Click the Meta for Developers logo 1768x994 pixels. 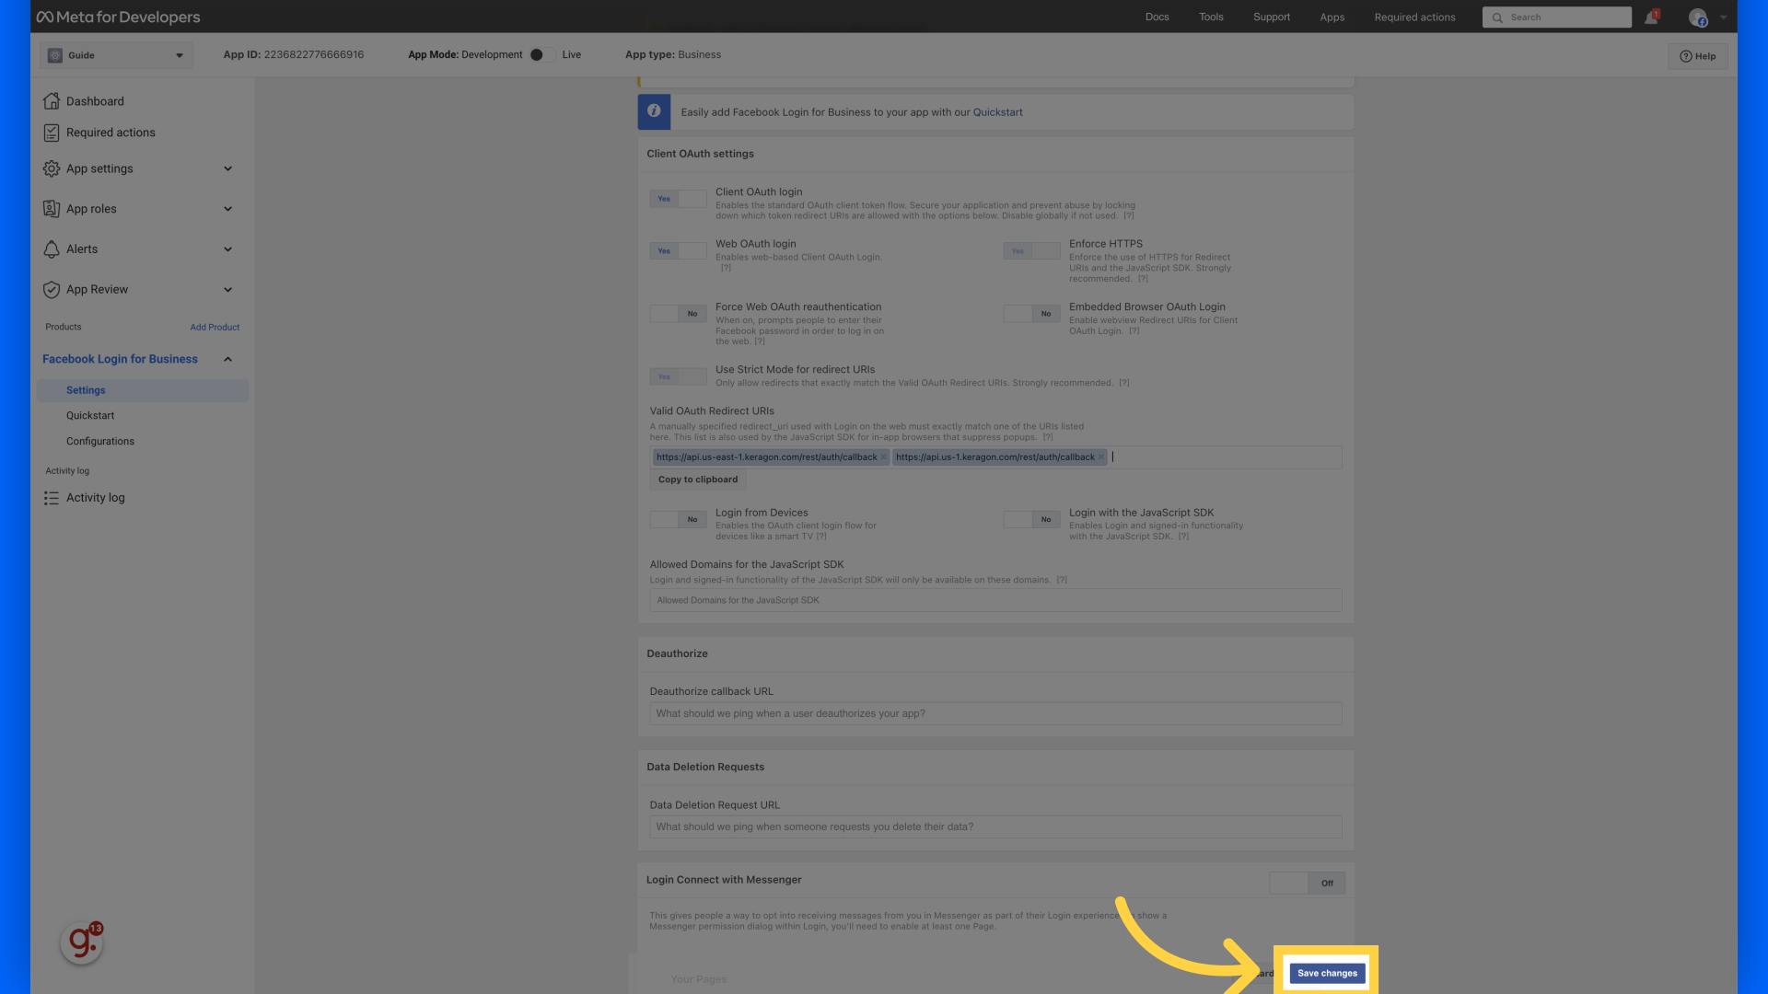118,17
